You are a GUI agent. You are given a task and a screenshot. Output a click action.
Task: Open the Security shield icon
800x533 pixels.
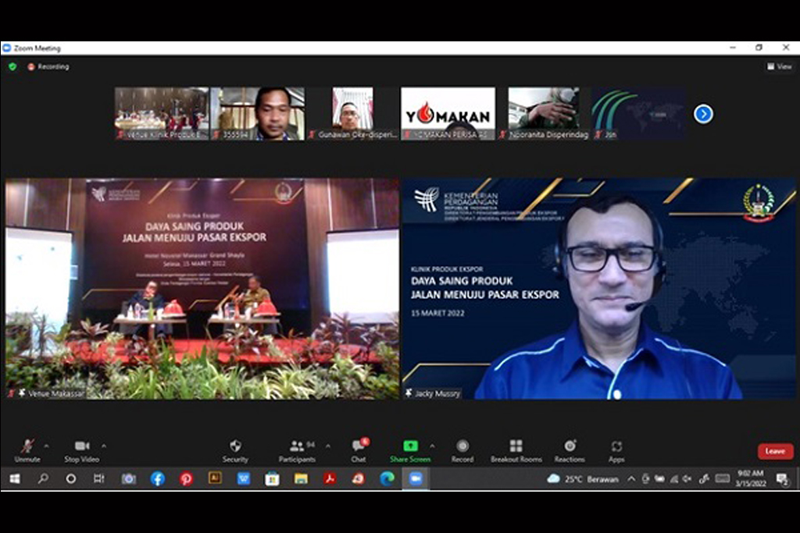point(235,446)
